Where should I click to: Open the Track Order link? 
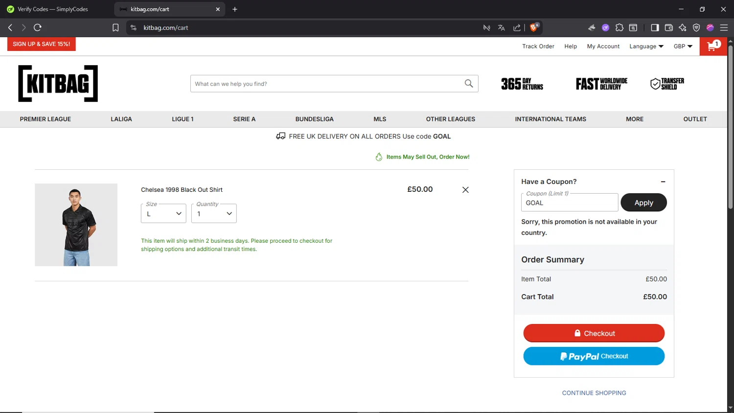point(538,46)
